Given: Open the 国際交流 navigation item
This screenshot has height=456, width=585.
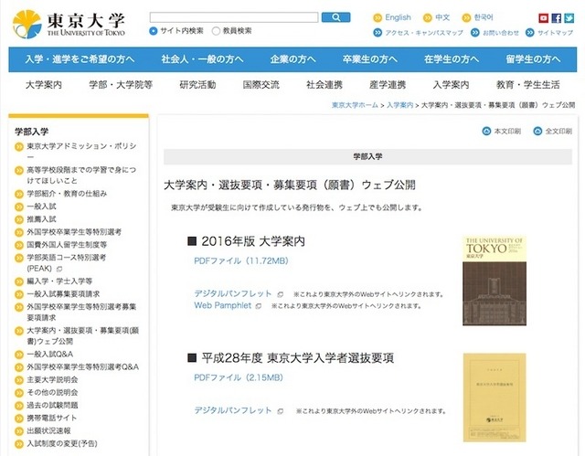Looking at the screenshot, I should tap(261, 85).
